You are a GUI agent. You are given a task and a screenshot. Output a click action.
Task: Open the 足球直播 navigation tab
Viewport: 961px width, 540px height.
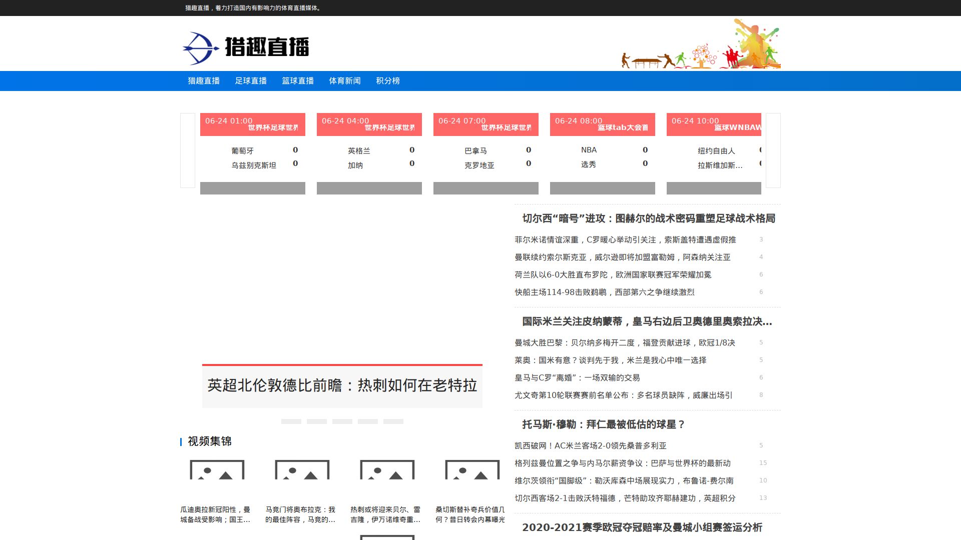coord(251,81)
